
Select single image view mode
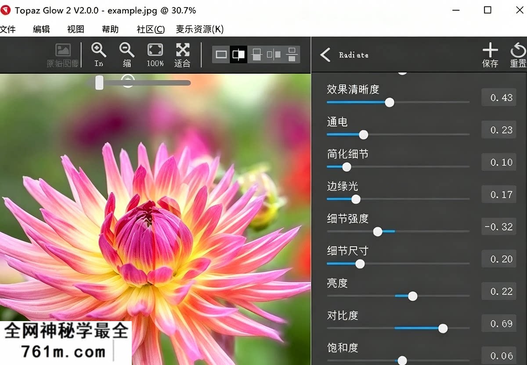point(221,55)
